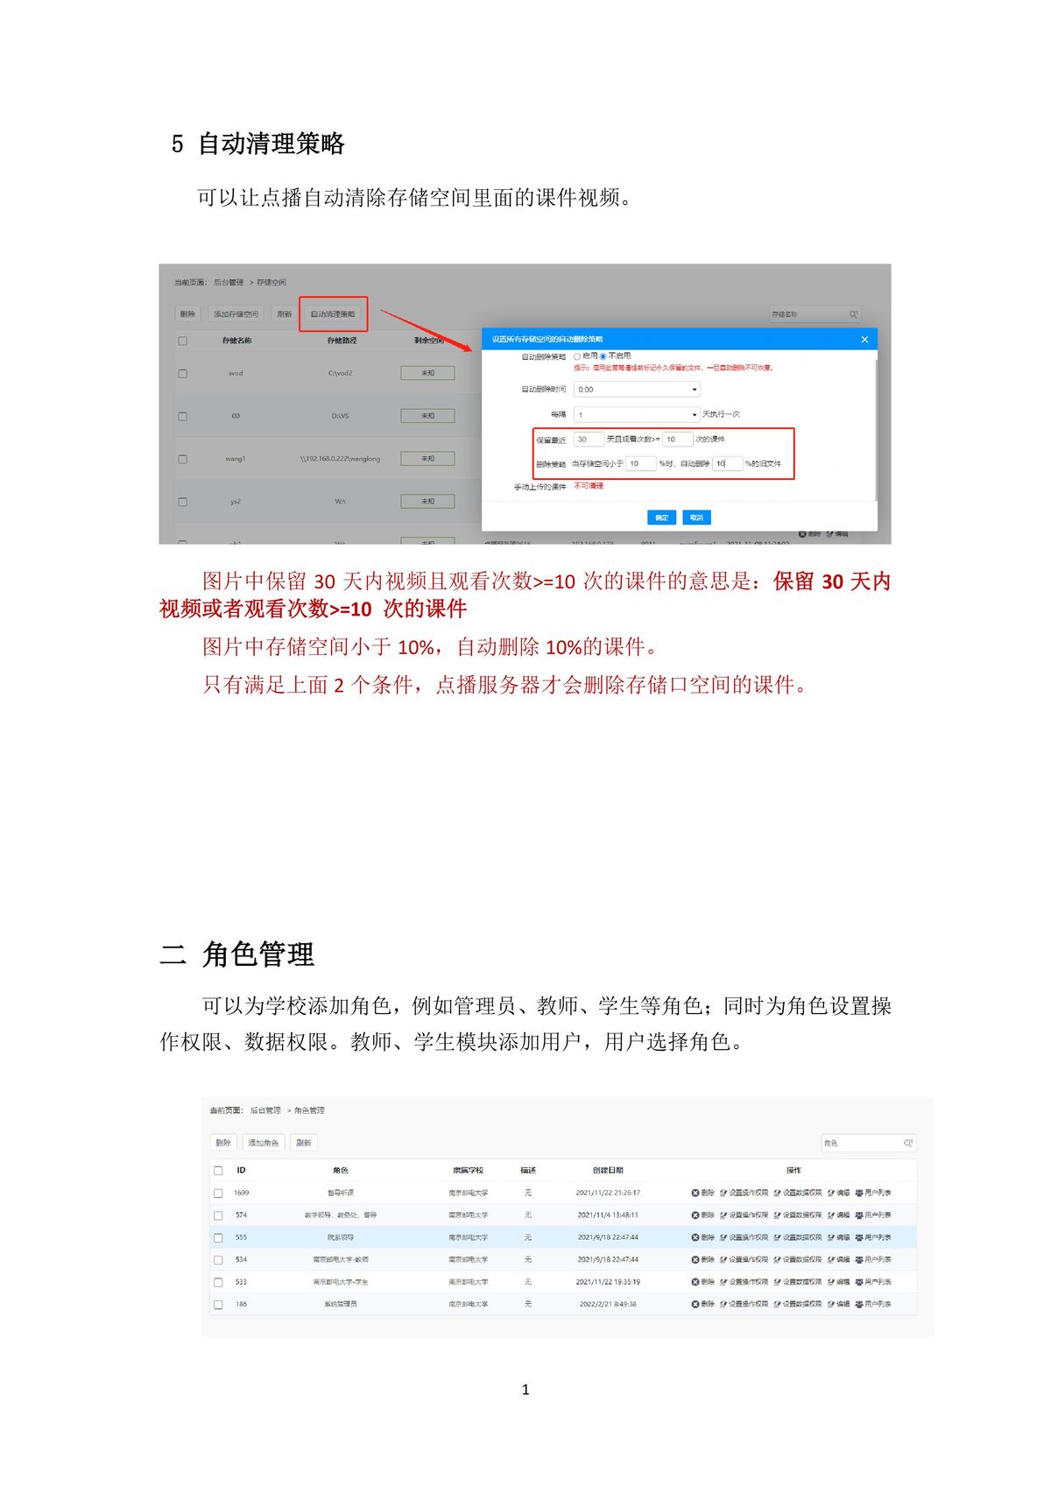The image size is (1051, 1486).
Task: Check the wang1 storage row checkbox
Action: [182, 459]
